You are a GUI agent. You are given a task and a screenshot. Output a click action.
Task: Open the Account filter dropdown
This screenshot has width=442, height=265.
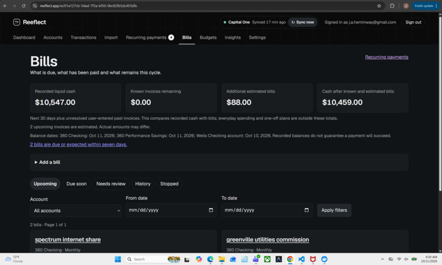[76, 210]
